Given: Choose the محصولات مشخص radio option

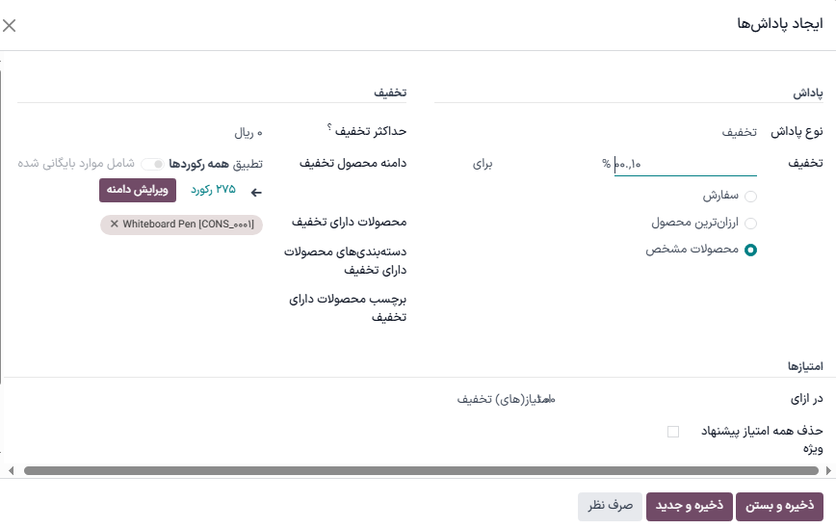Looking at the screenshot, I should (750, 251).
